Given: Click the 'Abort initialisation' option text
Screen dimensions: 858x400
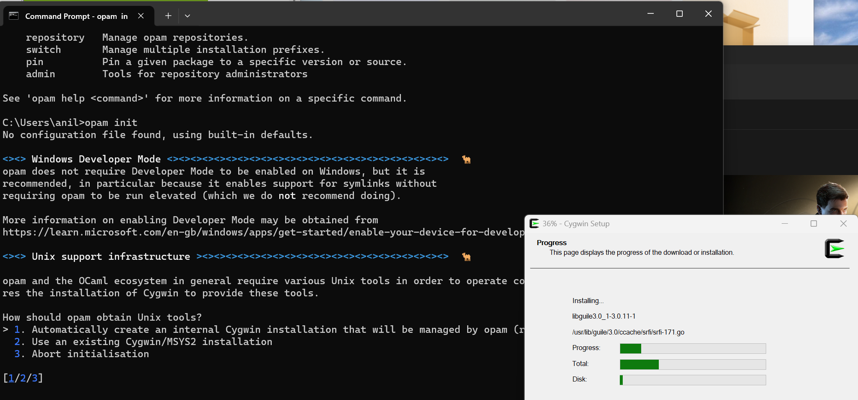Looking at the screenshot, I should pyautogui.click(x=91, y=354).
